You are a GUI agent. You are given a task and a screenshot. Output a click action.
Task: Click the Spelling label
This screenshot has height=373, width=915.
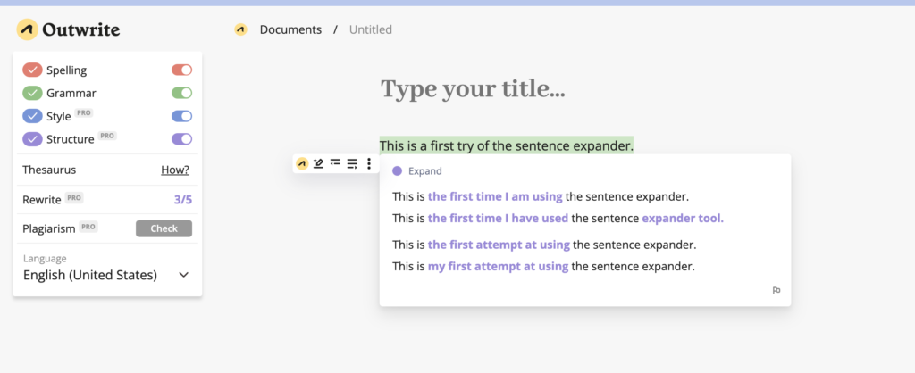tap(66, 70)
